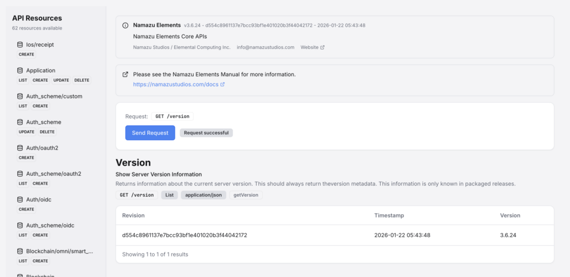This screenshot has width=570, height=277.
Task: Select the DELETE badge under Application
Action: coord(82,80)
